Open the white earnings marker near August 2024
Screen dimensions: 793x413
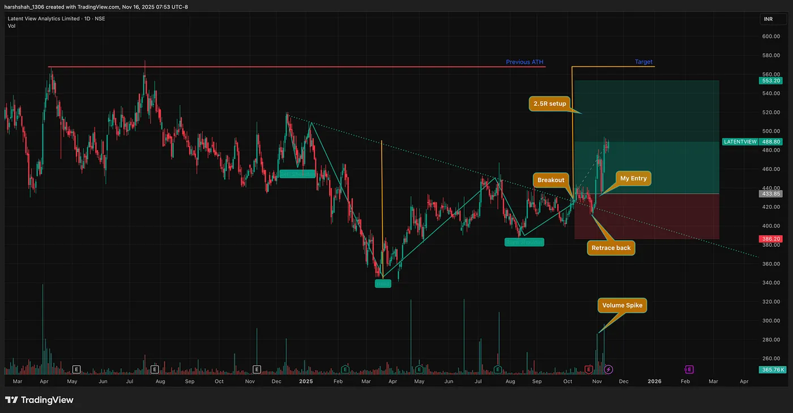[154, 369]
